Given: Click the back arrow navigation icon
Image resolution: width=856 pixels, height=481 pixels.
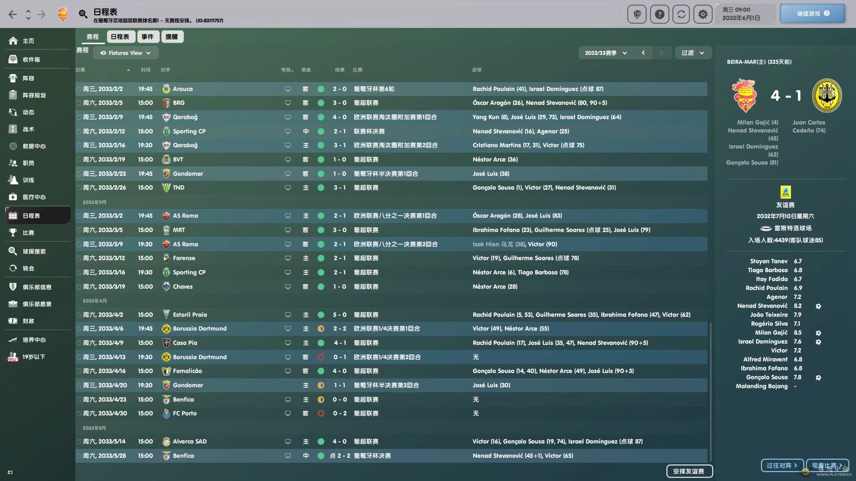Looking at the screenshot, I should pos(13,14).
